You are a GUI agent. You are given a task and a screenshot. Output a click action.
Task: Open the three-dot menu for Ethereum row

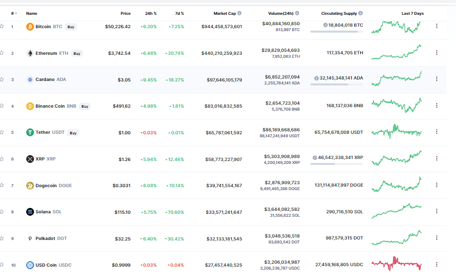pyautogui.click(x=437, y=53)
